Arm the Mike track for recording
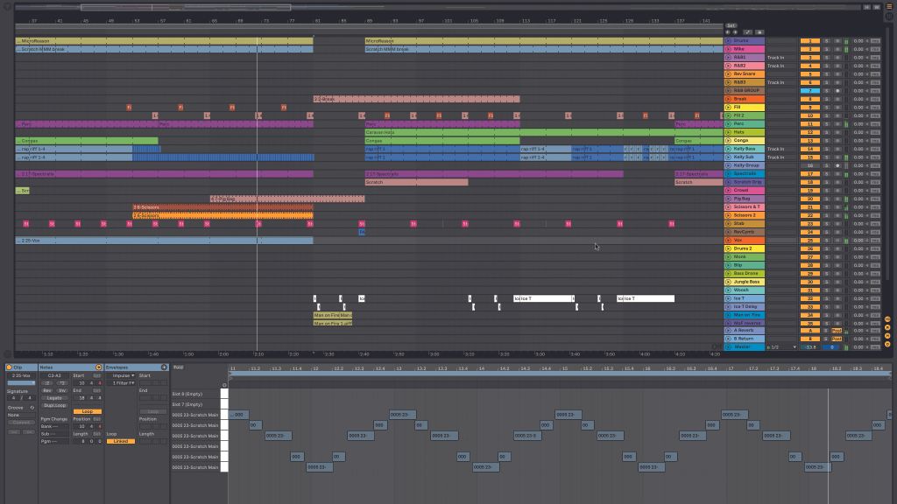 (837, 49)
